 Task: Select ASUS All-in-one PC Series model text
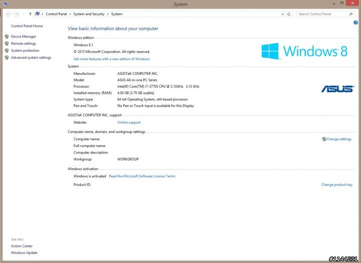[137, 80]
